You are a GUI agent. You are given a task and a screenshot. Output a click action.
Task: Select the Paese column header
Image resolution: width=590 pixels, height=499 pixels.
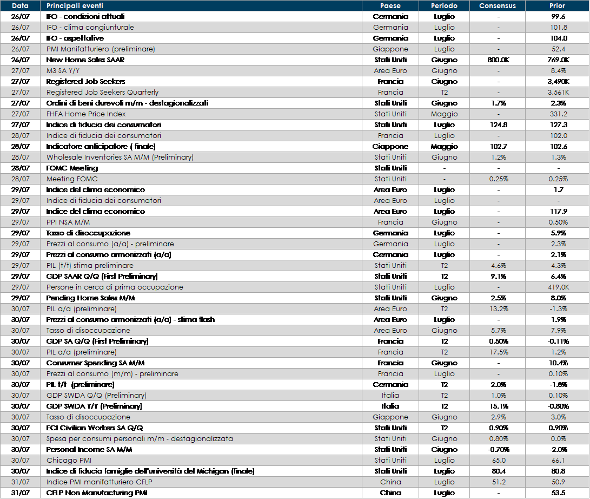click(x=390, y=6)
